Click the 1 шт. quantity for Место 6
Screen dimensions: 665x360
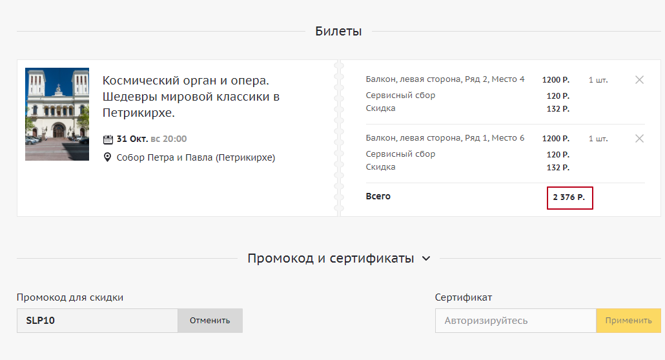[598, 139]
